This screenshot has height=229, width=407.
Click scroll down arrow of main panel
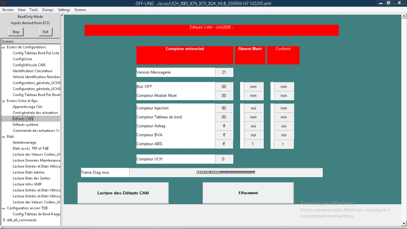(404, 223)
